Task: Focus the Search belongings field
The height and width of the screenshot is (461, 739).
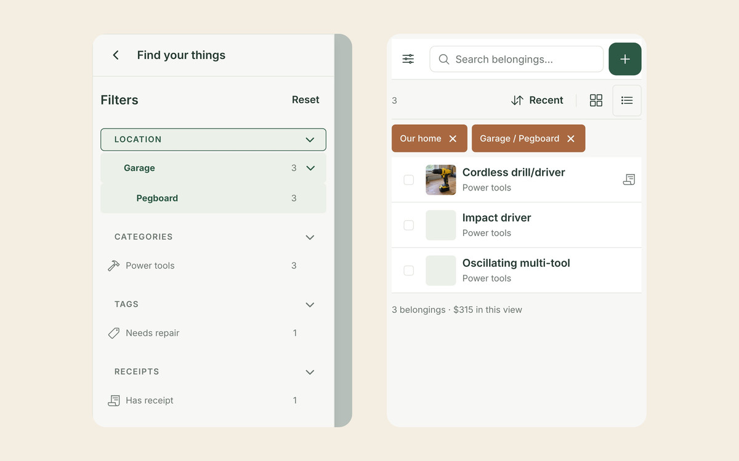Action: click(x=516, y=59)
